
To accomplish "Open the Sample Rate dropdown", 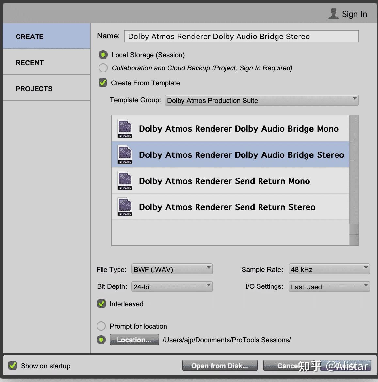I will [329, 269].
